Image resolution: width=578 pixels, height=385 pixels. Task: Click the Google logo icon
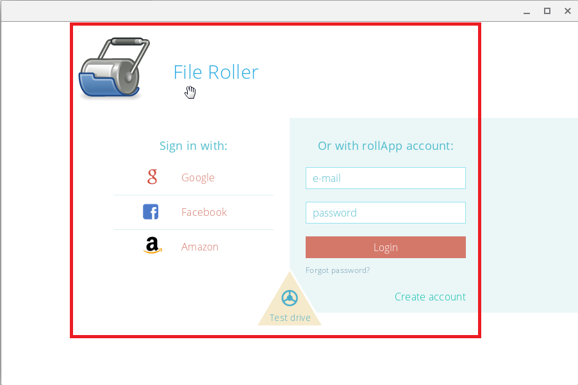tap(153, 177)
